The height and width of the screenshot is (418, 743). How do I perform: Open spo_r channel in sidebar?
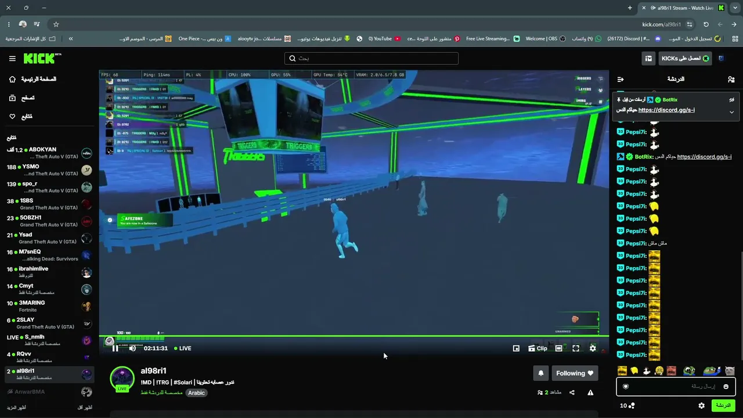click(x=49, y=187)
